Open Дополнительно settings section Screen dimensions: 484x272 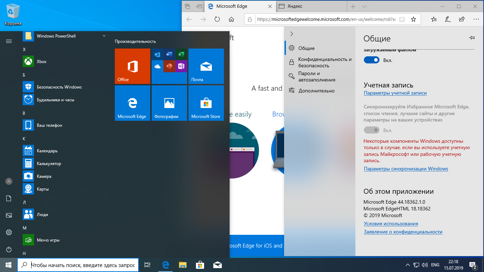(320, 91)
